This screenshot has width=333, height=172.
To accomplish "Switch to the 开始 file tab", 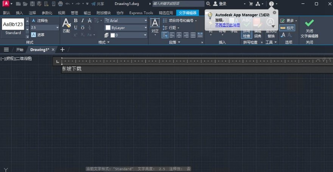I will click(x=20, y=50).
